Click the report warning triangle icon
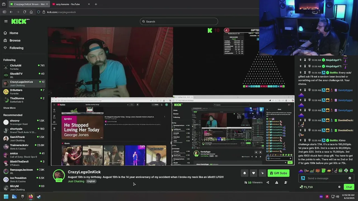Screen dimensions: 358x201 pyautogui.click(x=277, y=182)
